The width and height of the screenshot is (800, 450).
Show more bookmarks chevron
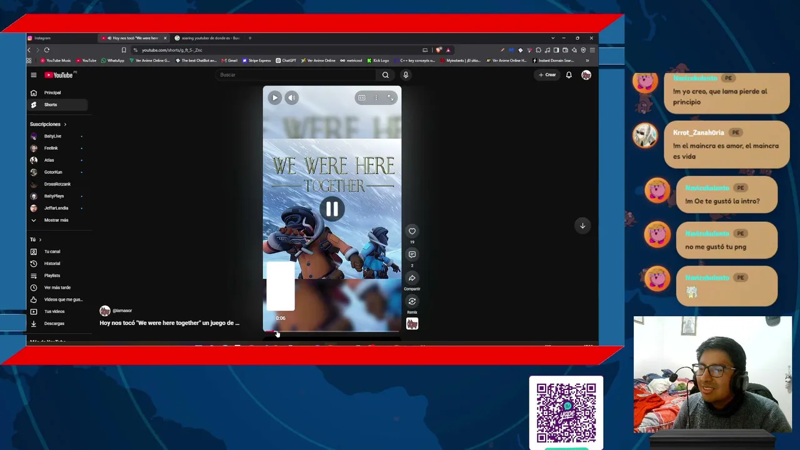(x=587, y=61)
